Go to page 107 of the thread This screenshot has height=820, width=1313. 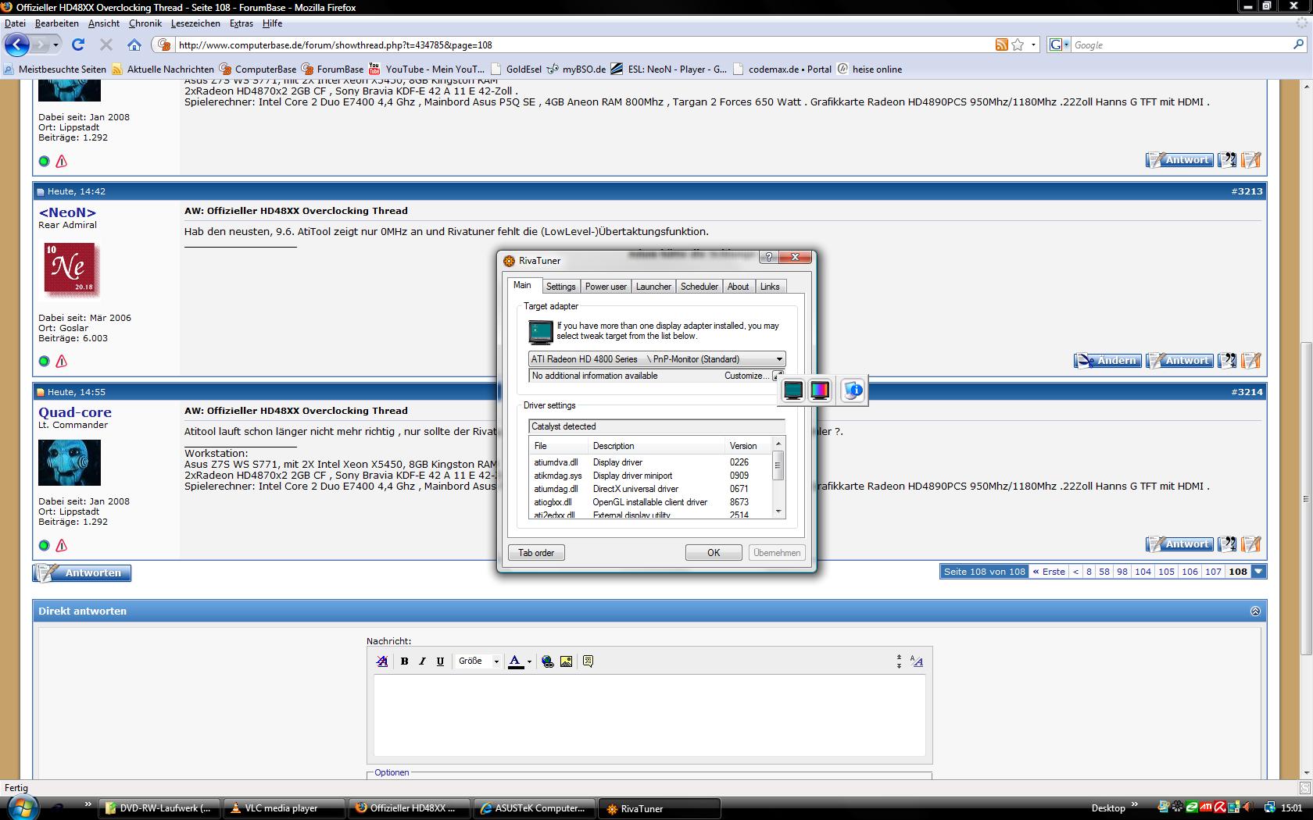click(x=1213, y=572)
